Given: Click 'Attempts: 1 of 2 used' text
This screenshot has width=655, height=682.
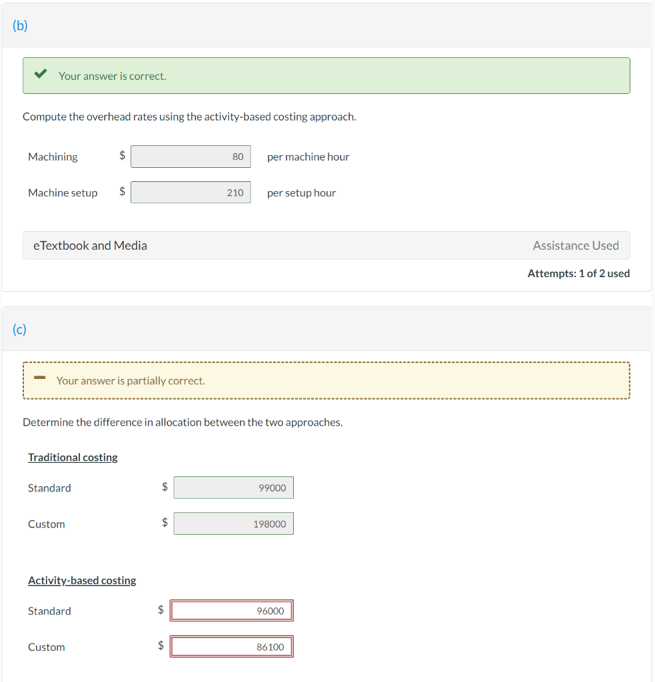Looking at the screenshot, I should [579, 274].
